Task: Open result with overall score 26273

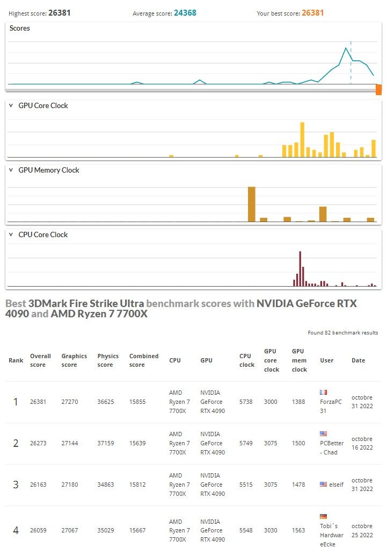Action: point(38,443)
